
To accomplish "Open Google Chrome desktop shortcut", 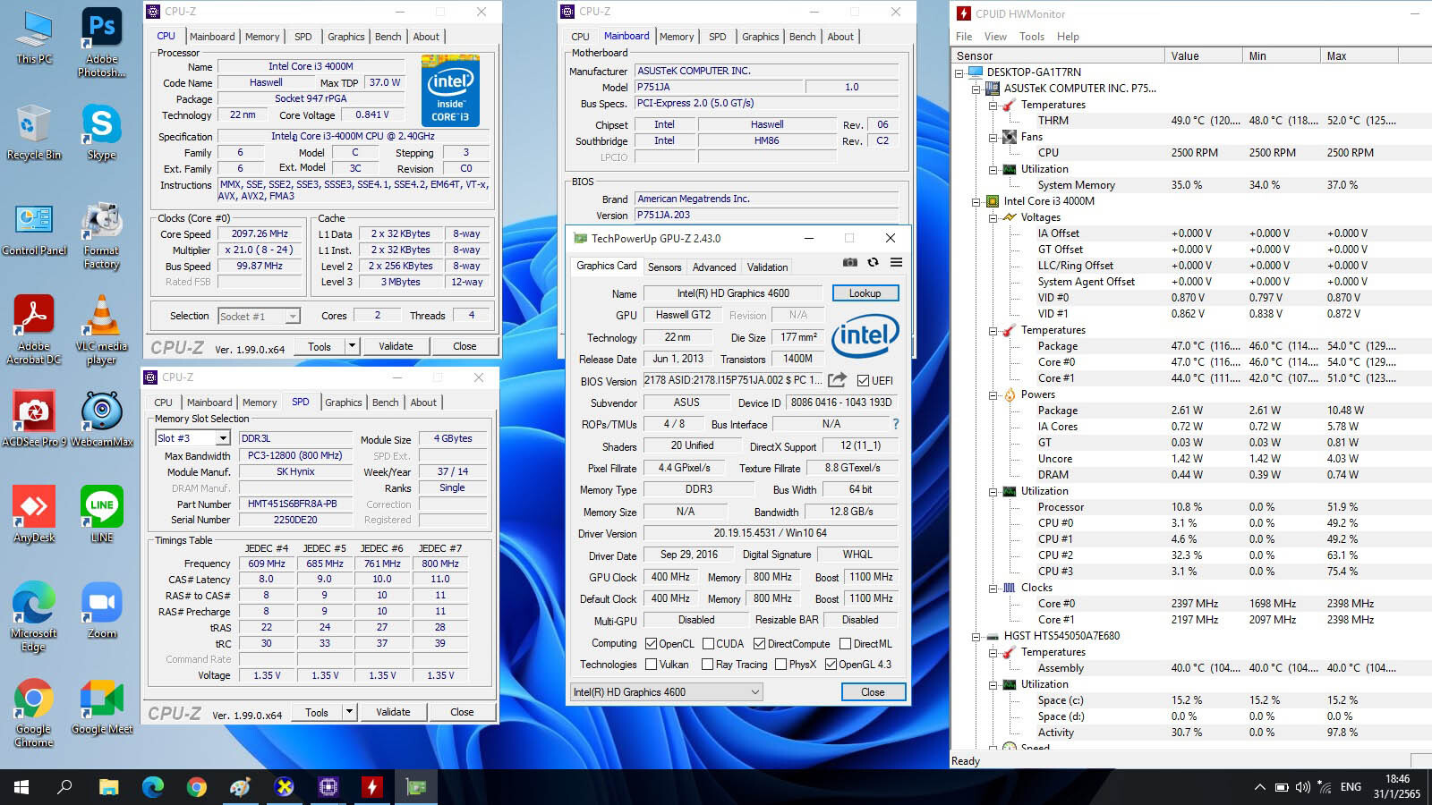I will click(34, 712).
